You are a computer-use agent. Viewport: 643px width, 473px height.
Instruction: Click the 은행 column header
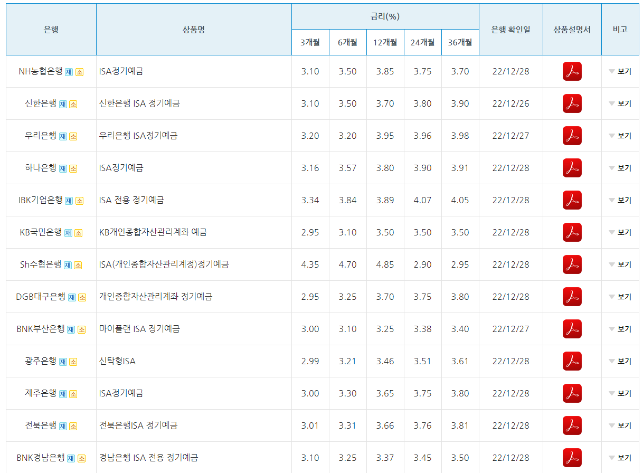[51, 30]
